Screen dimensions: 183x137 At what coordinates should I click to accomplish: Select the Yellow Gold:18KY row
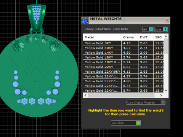(124, 57)
